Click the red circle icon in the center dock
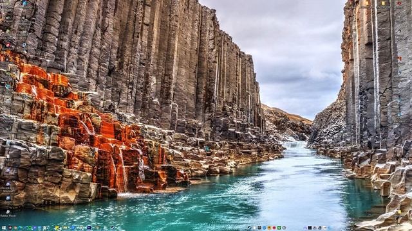 point(274,228)
